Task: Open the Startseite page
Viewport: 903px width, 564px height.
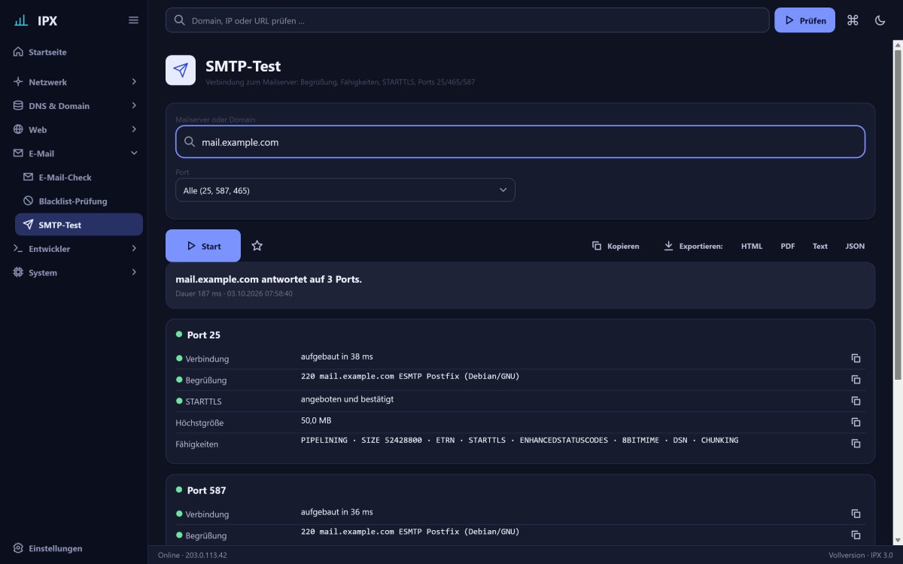Action: [74, 53]
